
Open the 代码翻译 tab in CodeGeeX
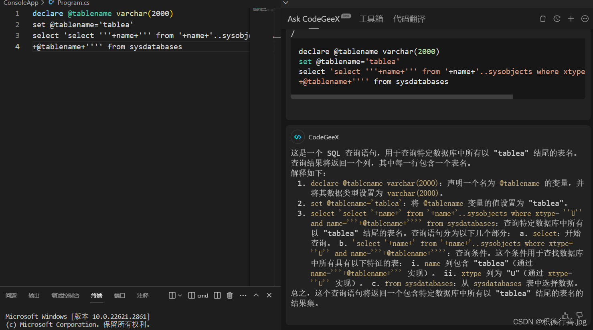[409, 19]
